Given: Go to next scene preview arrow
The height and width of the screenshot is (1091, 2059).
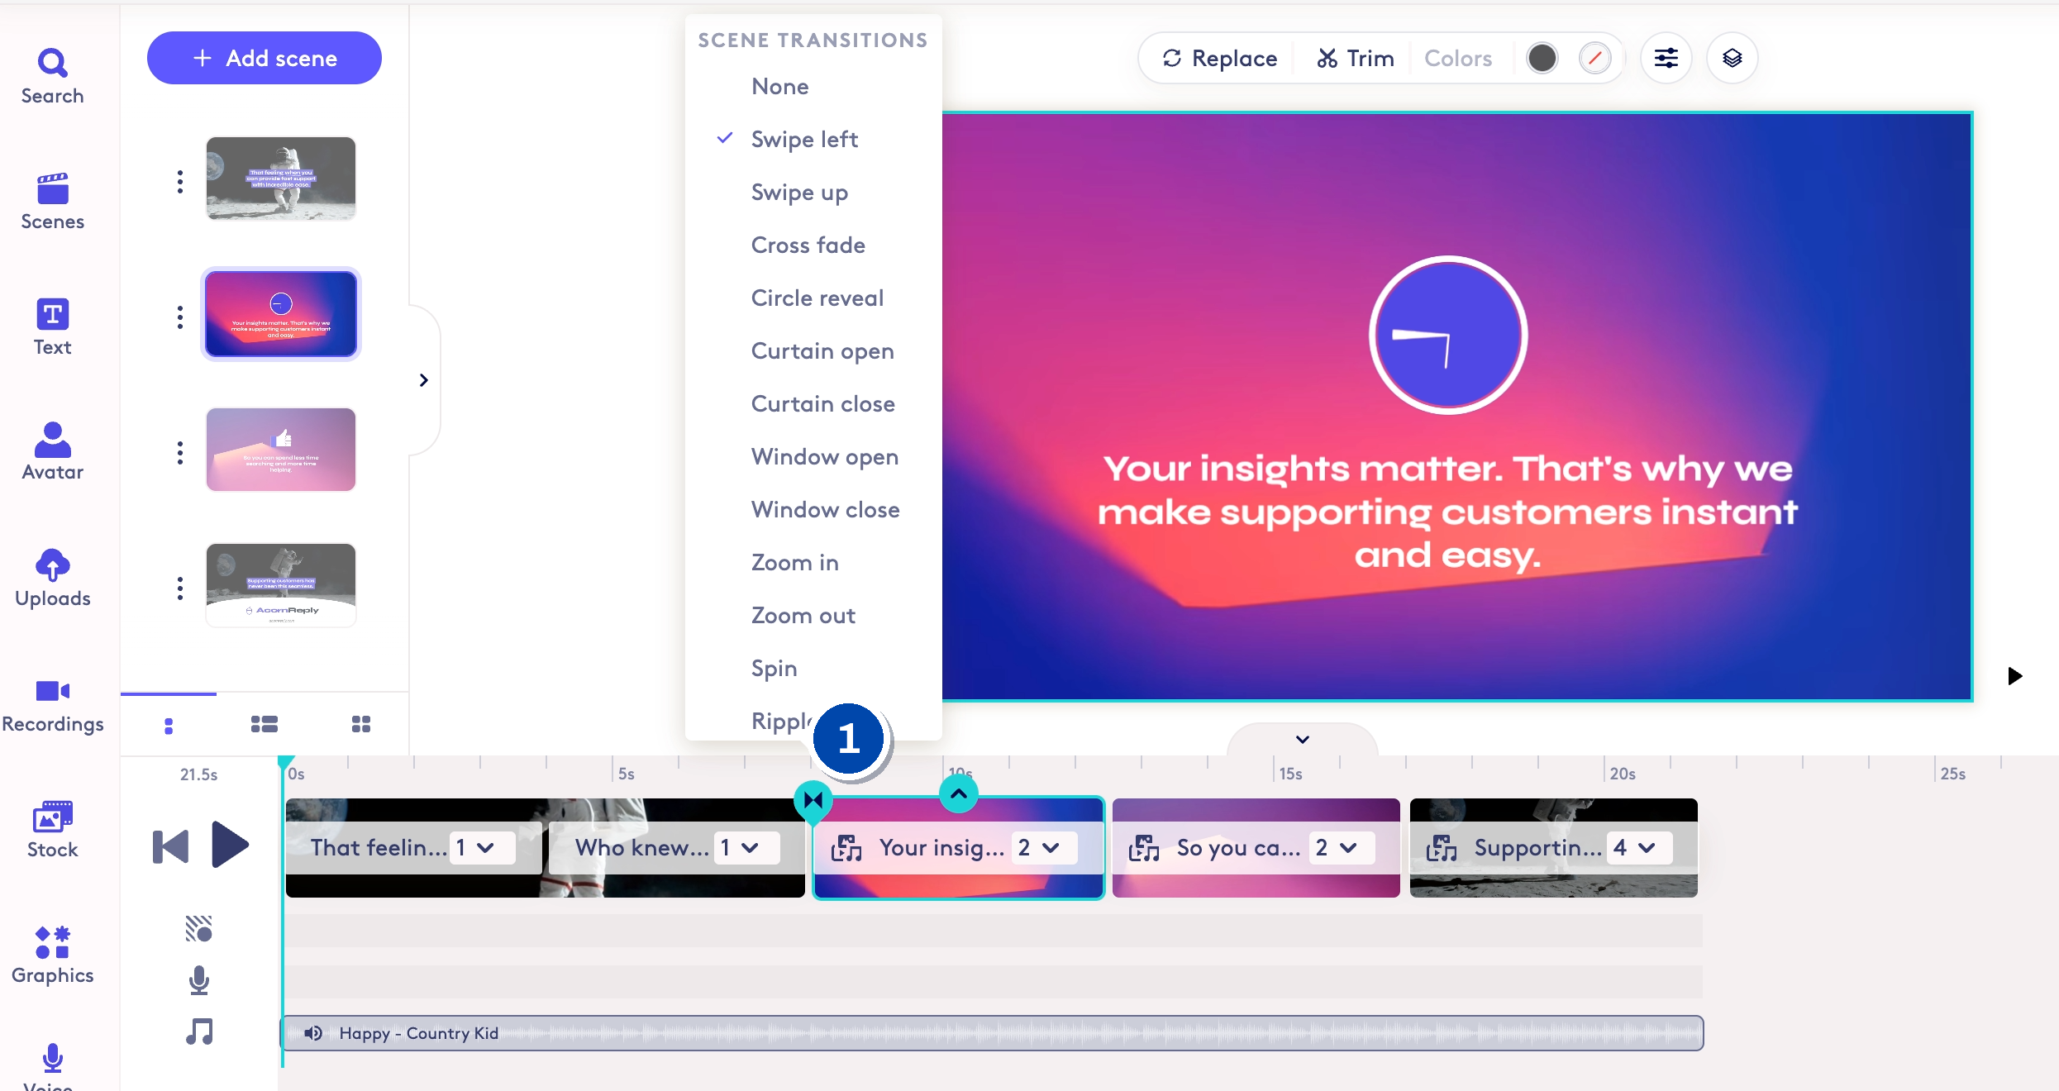Looking at the screenshot, I should 2015,676.
